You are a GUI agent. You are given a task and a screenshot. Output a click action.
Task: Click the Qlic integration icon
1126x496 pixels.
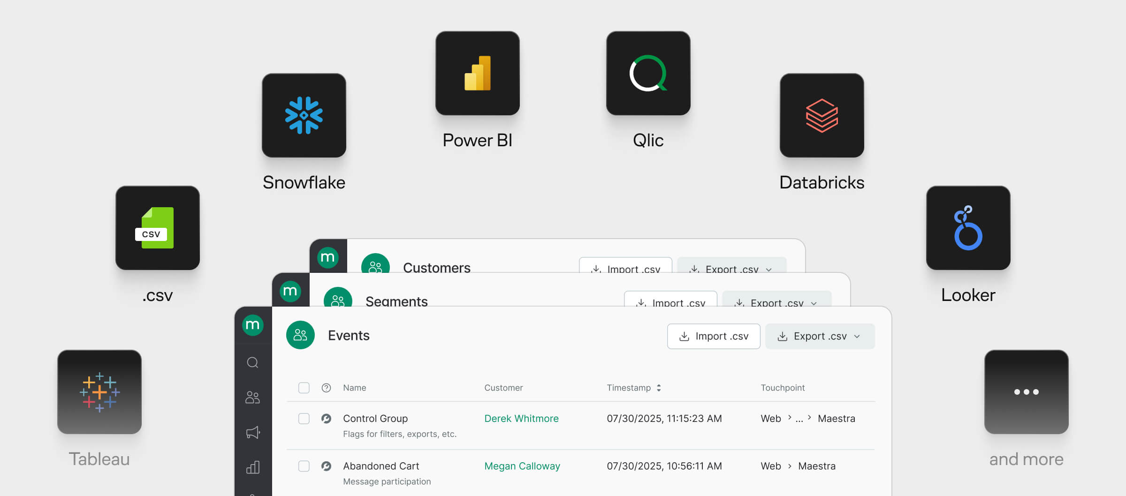648,73
